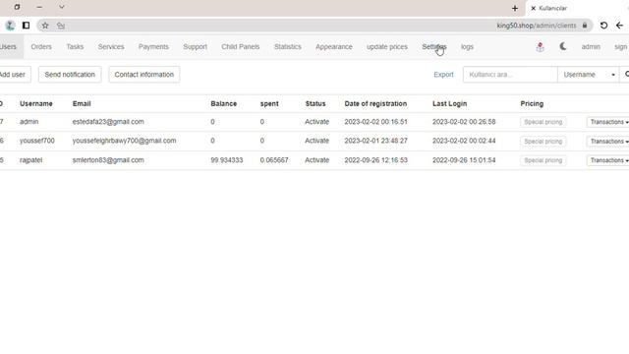Open the Support section
This screenshot has height=354, width=629.
click(195, 47)
